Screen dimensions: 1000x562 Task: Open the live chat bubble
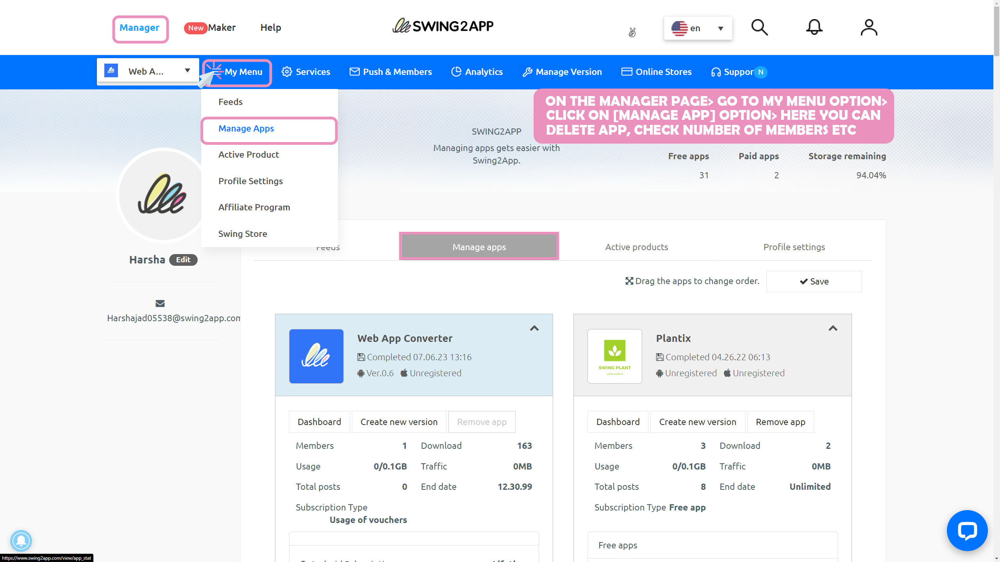pos(967,530)
